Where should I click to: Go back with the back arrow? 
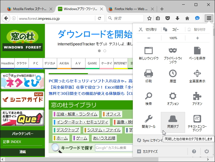pyautogui.click(x=6, y=18)
